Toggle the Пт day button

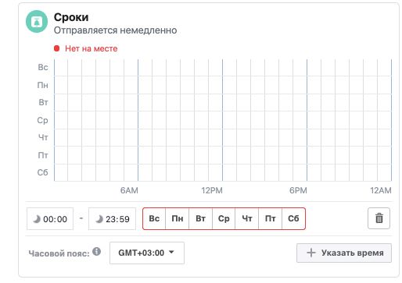coord(271,218)
